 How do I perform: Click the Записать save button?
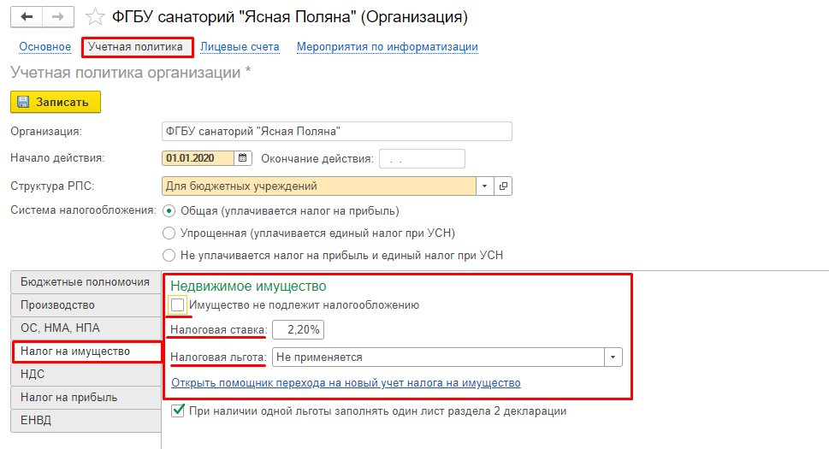[56, 102]
